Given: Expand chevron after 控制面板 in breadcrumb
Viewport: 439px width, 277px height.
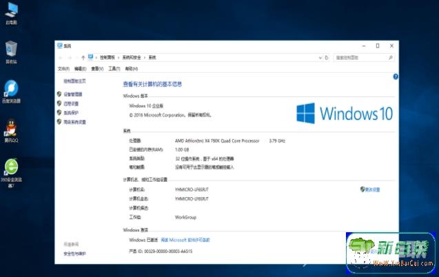Looking at the screenshot, I should [119, 58].
